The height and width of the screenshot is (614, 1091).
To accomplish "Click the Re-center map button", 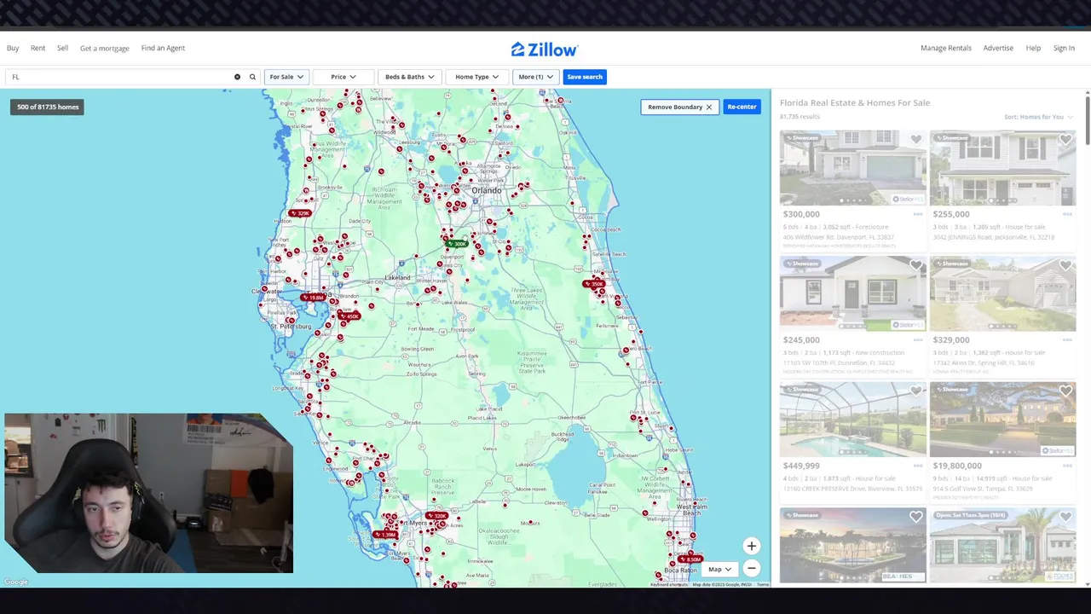I will 742,107.
